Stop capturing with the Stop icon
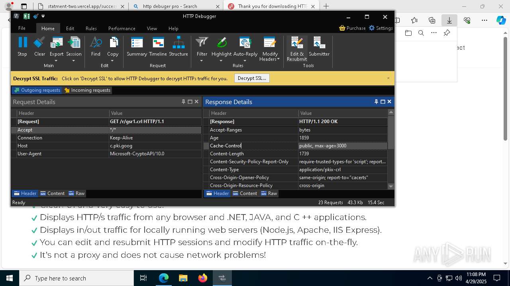 pyautogui.click(x=22, y=46)
